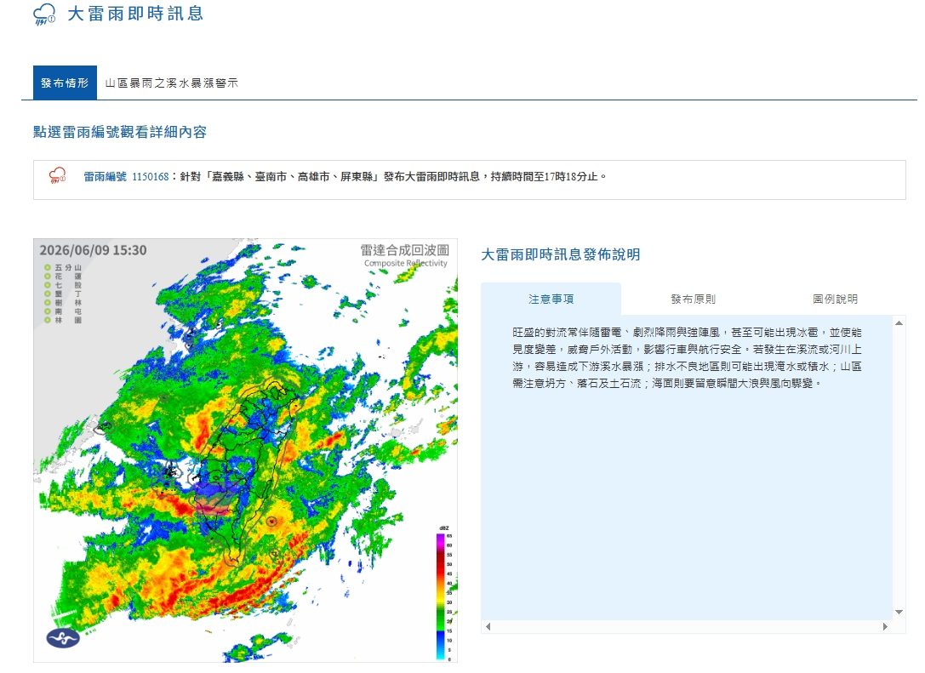Click the green dot beside 五分山
This screenshot has width=925, height=673.
click(47, 268)
